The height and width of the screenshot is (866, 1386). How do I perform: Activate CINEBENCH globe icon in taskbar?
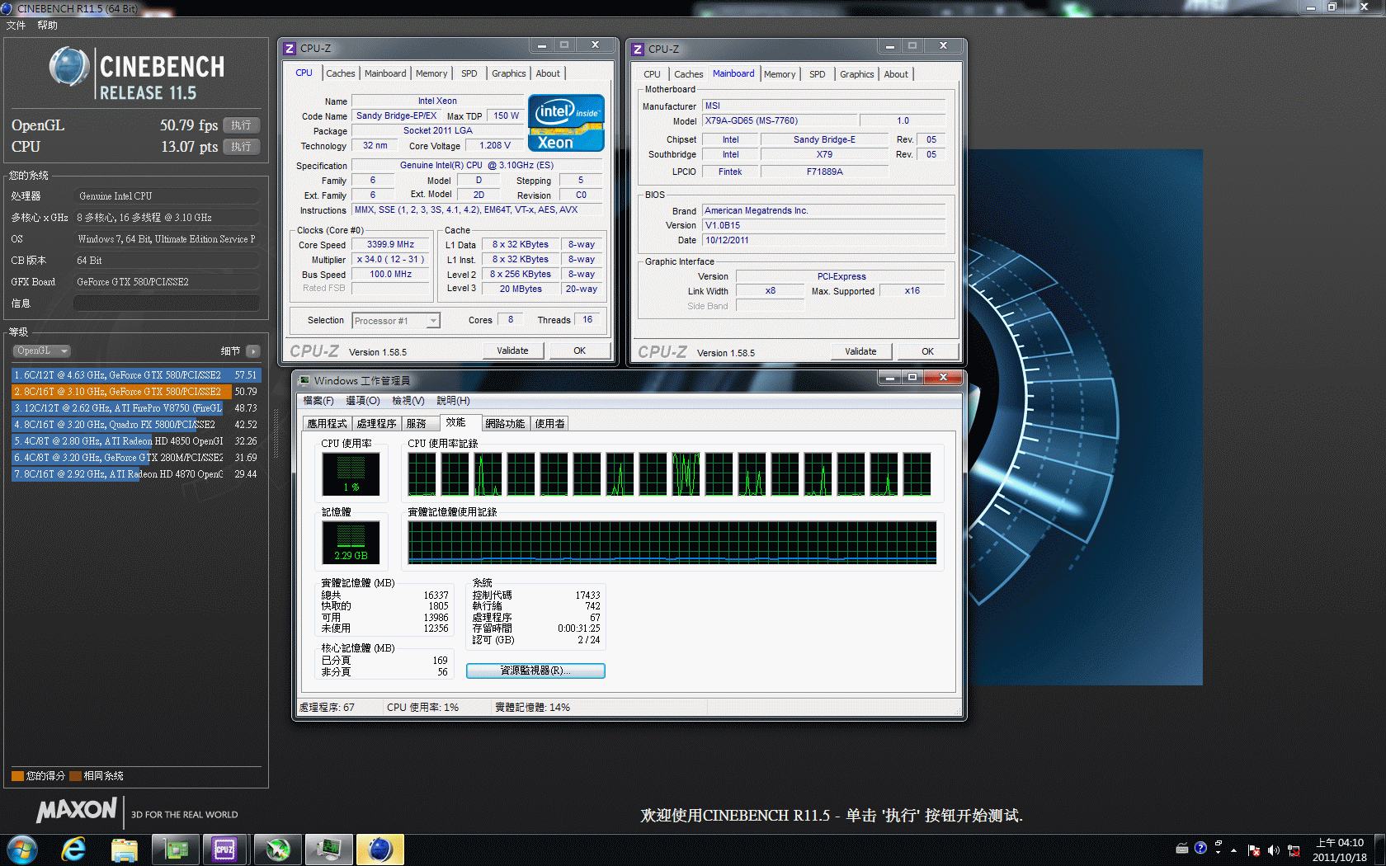tap(379, 850)
